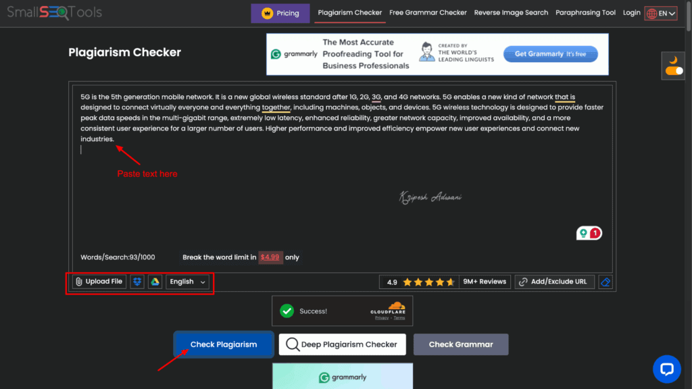Open the Pricing page
692x389 pixels.
[280, 13]
